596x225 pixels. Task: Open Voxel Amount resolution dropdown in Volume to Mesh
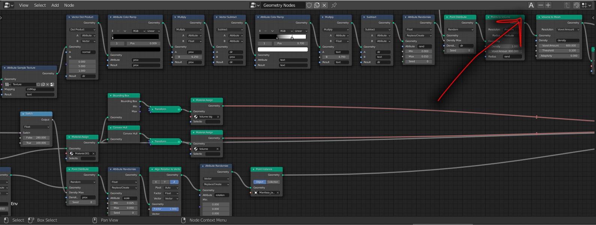(568, 30)
